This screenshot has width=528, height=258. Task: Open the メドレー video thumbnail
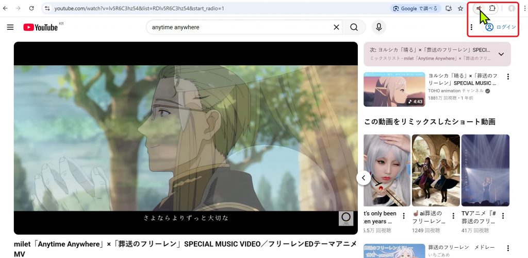(394, 251)
